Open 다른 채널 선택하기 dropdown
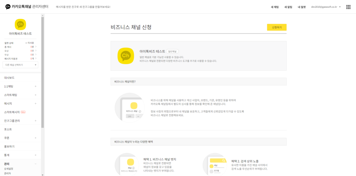Screen dimensions: 356x176 point(20,65)
